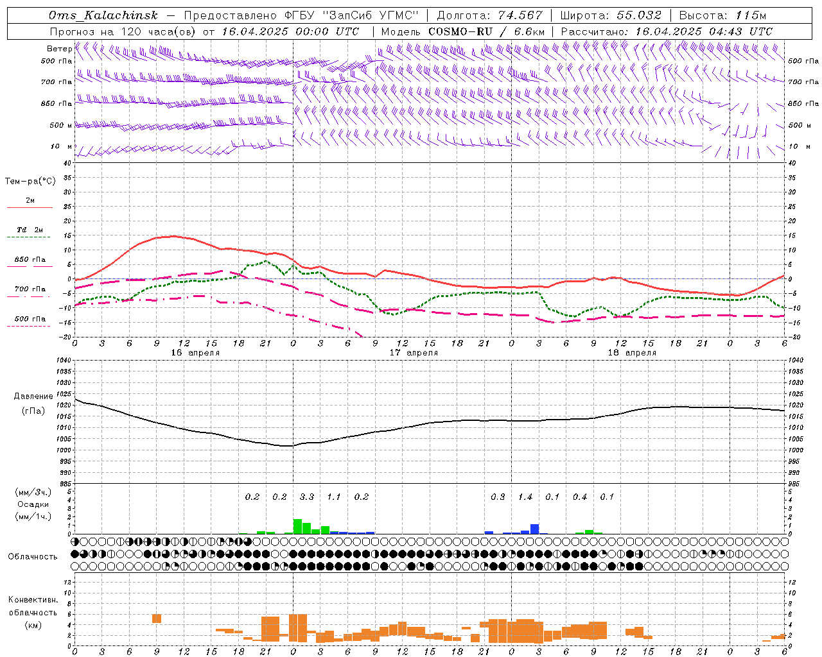The width and height of the screenshot is (822, 657).
Task: Click the tallest blue precipitation bar on 18 апреля
Action: (534, 529)
